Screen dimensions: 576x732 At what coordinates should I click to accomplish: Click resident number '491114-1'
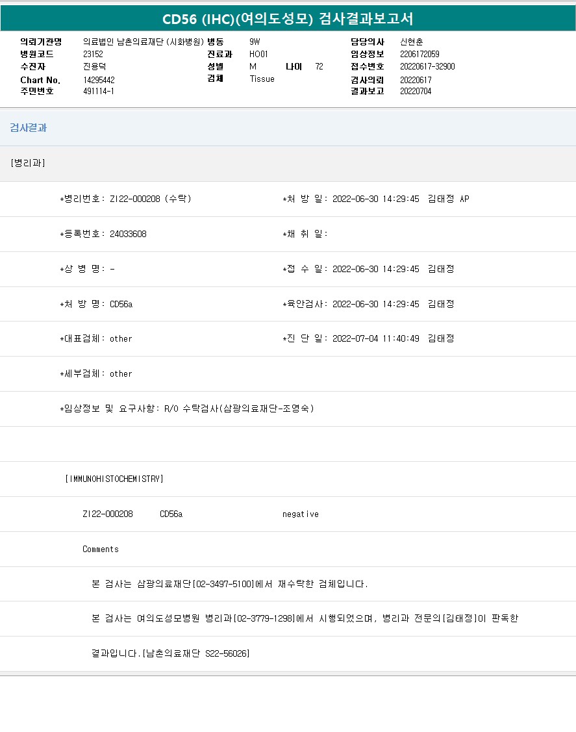click(99, 91)
